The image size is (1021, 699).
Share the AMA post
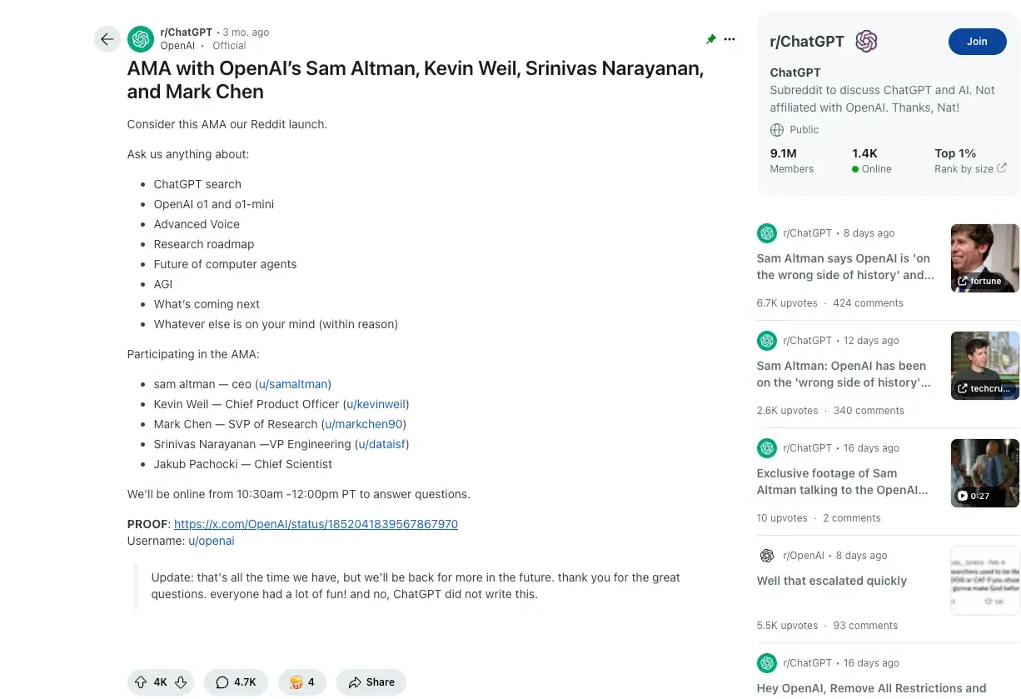coord(371,682)
